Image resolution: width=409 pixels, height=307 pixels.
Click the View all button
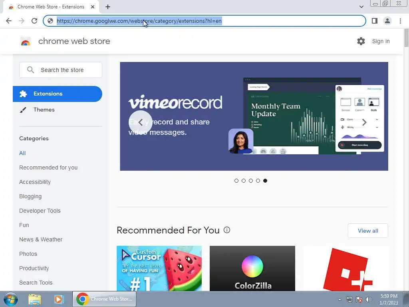[x=368, y=231]
